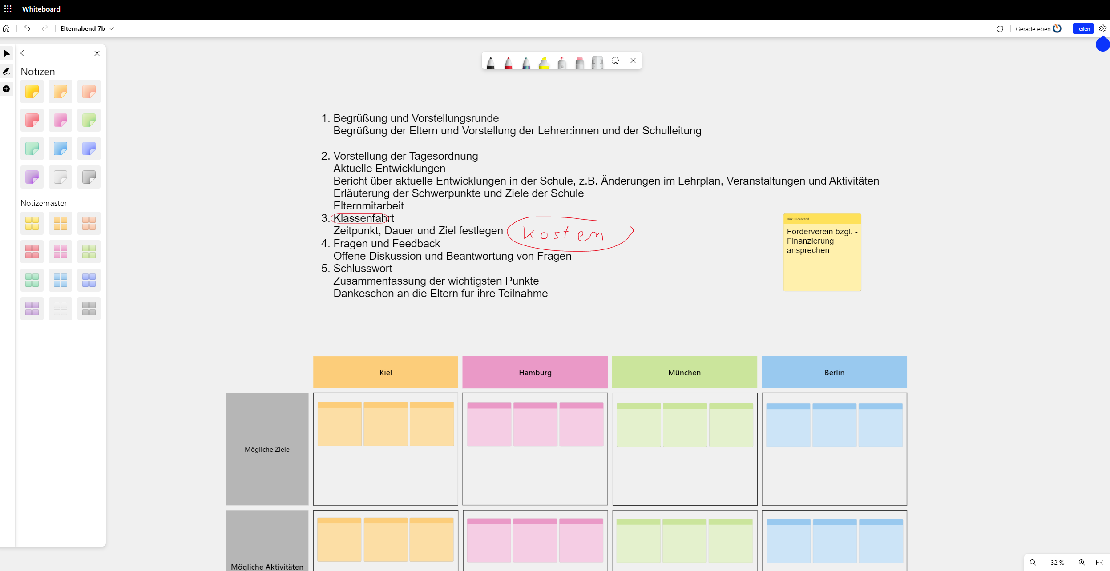Image resolution: width=1110 pixels, height=571 pixels.
Task: Expand the Elternabend 7b board name dropdown
Action: (x=111, y=28)
